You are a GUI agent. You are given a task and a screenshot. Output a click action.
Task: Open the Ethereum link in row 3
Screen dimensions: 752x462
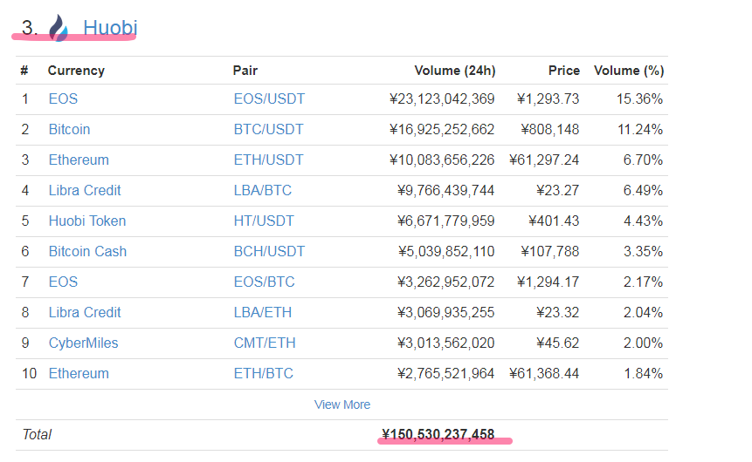79,160
